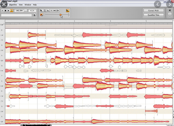Toggle the metronome button
The width and height of the screenshot is (174, 126).
34,15
